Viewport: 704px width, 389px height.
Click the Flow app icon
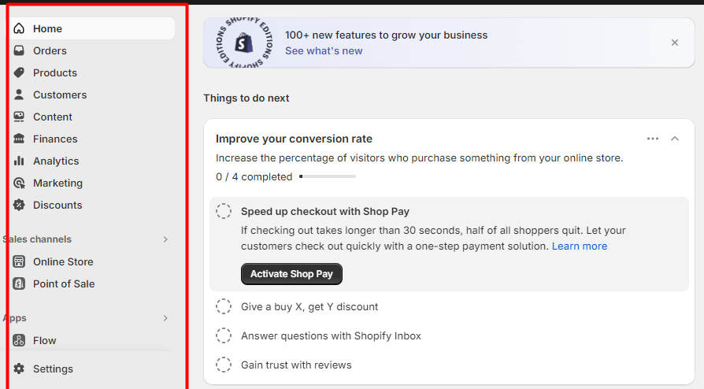coord(19,340)
